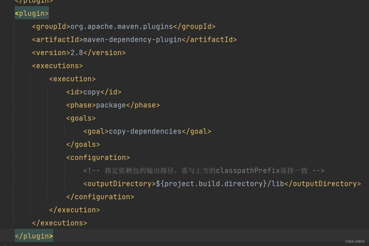Click the highlighted closing </plugin> tag at bottom
The height and width of the screenshot is (246, 369).
click(x=34, y=236)
